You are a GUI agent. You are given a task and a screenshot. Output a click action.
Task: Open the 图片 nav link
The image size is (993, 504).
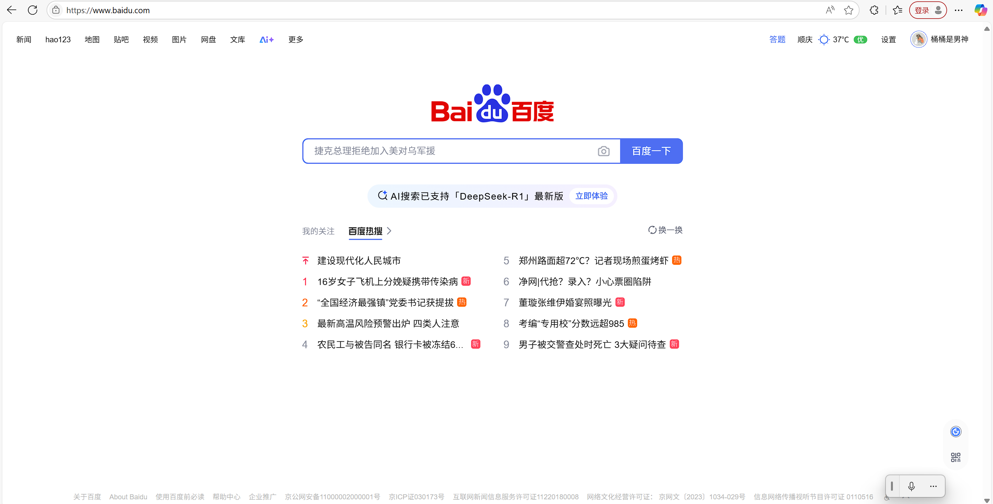click(179, 40)
